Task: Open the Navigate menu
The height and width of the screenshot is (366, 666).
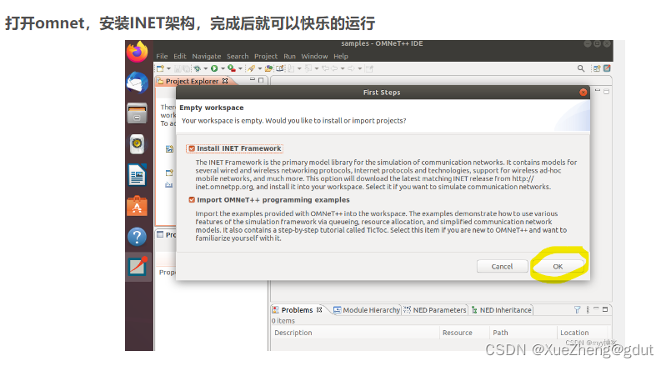Action: (207, 56)
